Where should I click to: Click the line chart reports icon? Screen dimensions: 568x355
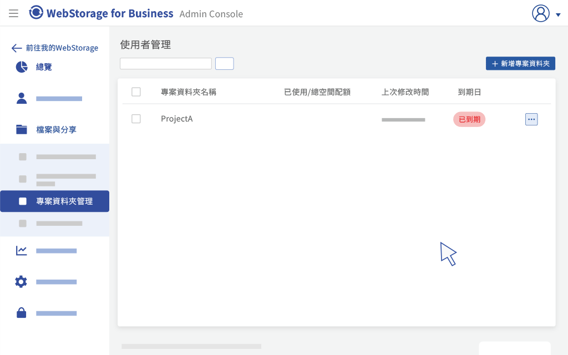[x=22, y=250]
